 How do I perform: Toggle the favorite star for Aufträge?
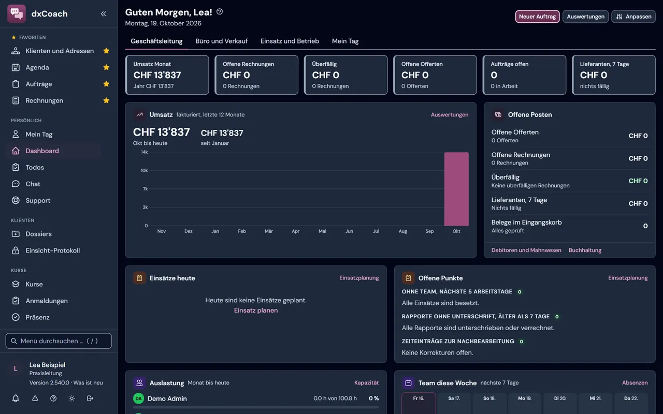point(106,84)
